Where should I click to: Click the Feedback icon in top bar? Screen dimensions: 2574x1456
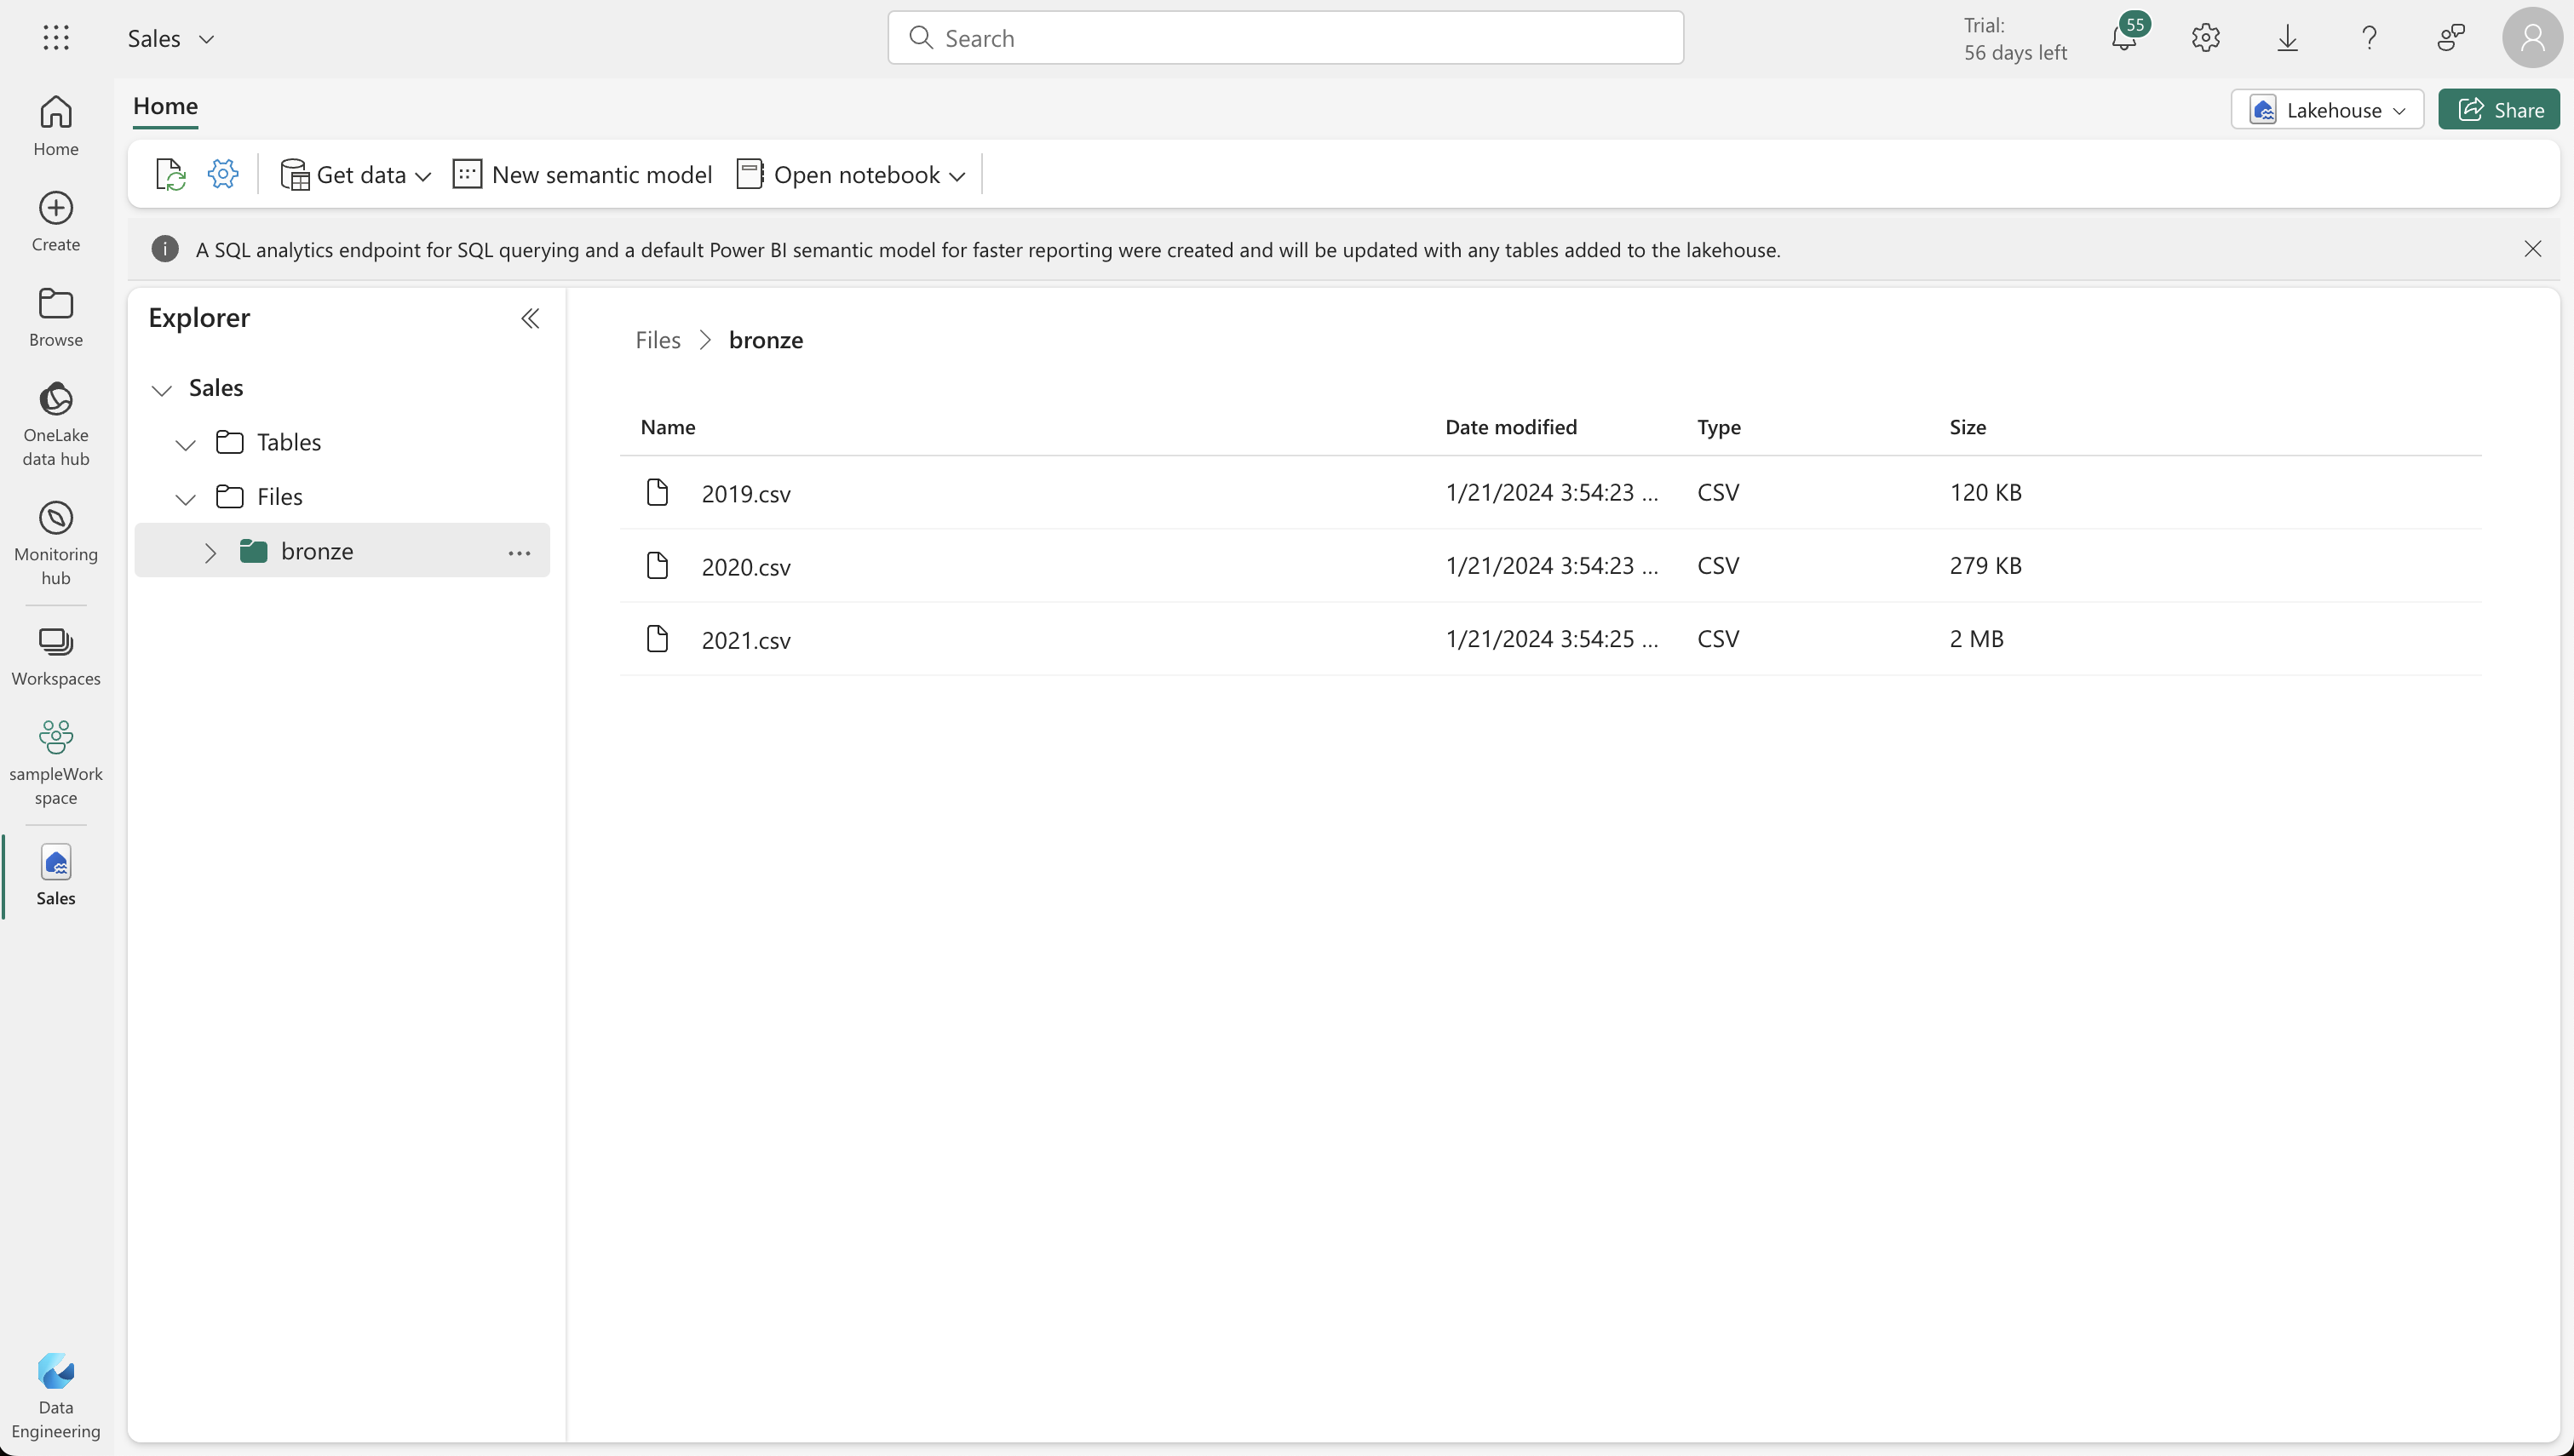click(x=2451, y=38)
